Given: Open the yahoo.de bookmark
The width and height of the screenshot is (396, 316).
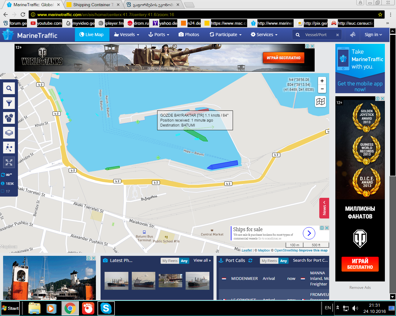Looking at the screenshot, I should [165, 23].
